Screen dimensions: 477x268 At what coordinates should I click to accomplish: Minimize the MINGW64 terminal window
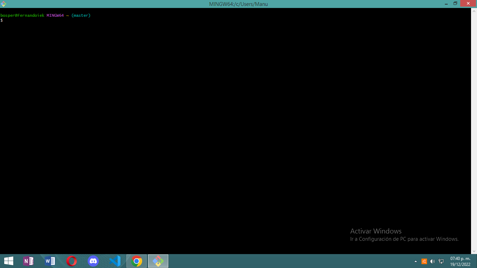pyautogui.click(x=446, y=4)
